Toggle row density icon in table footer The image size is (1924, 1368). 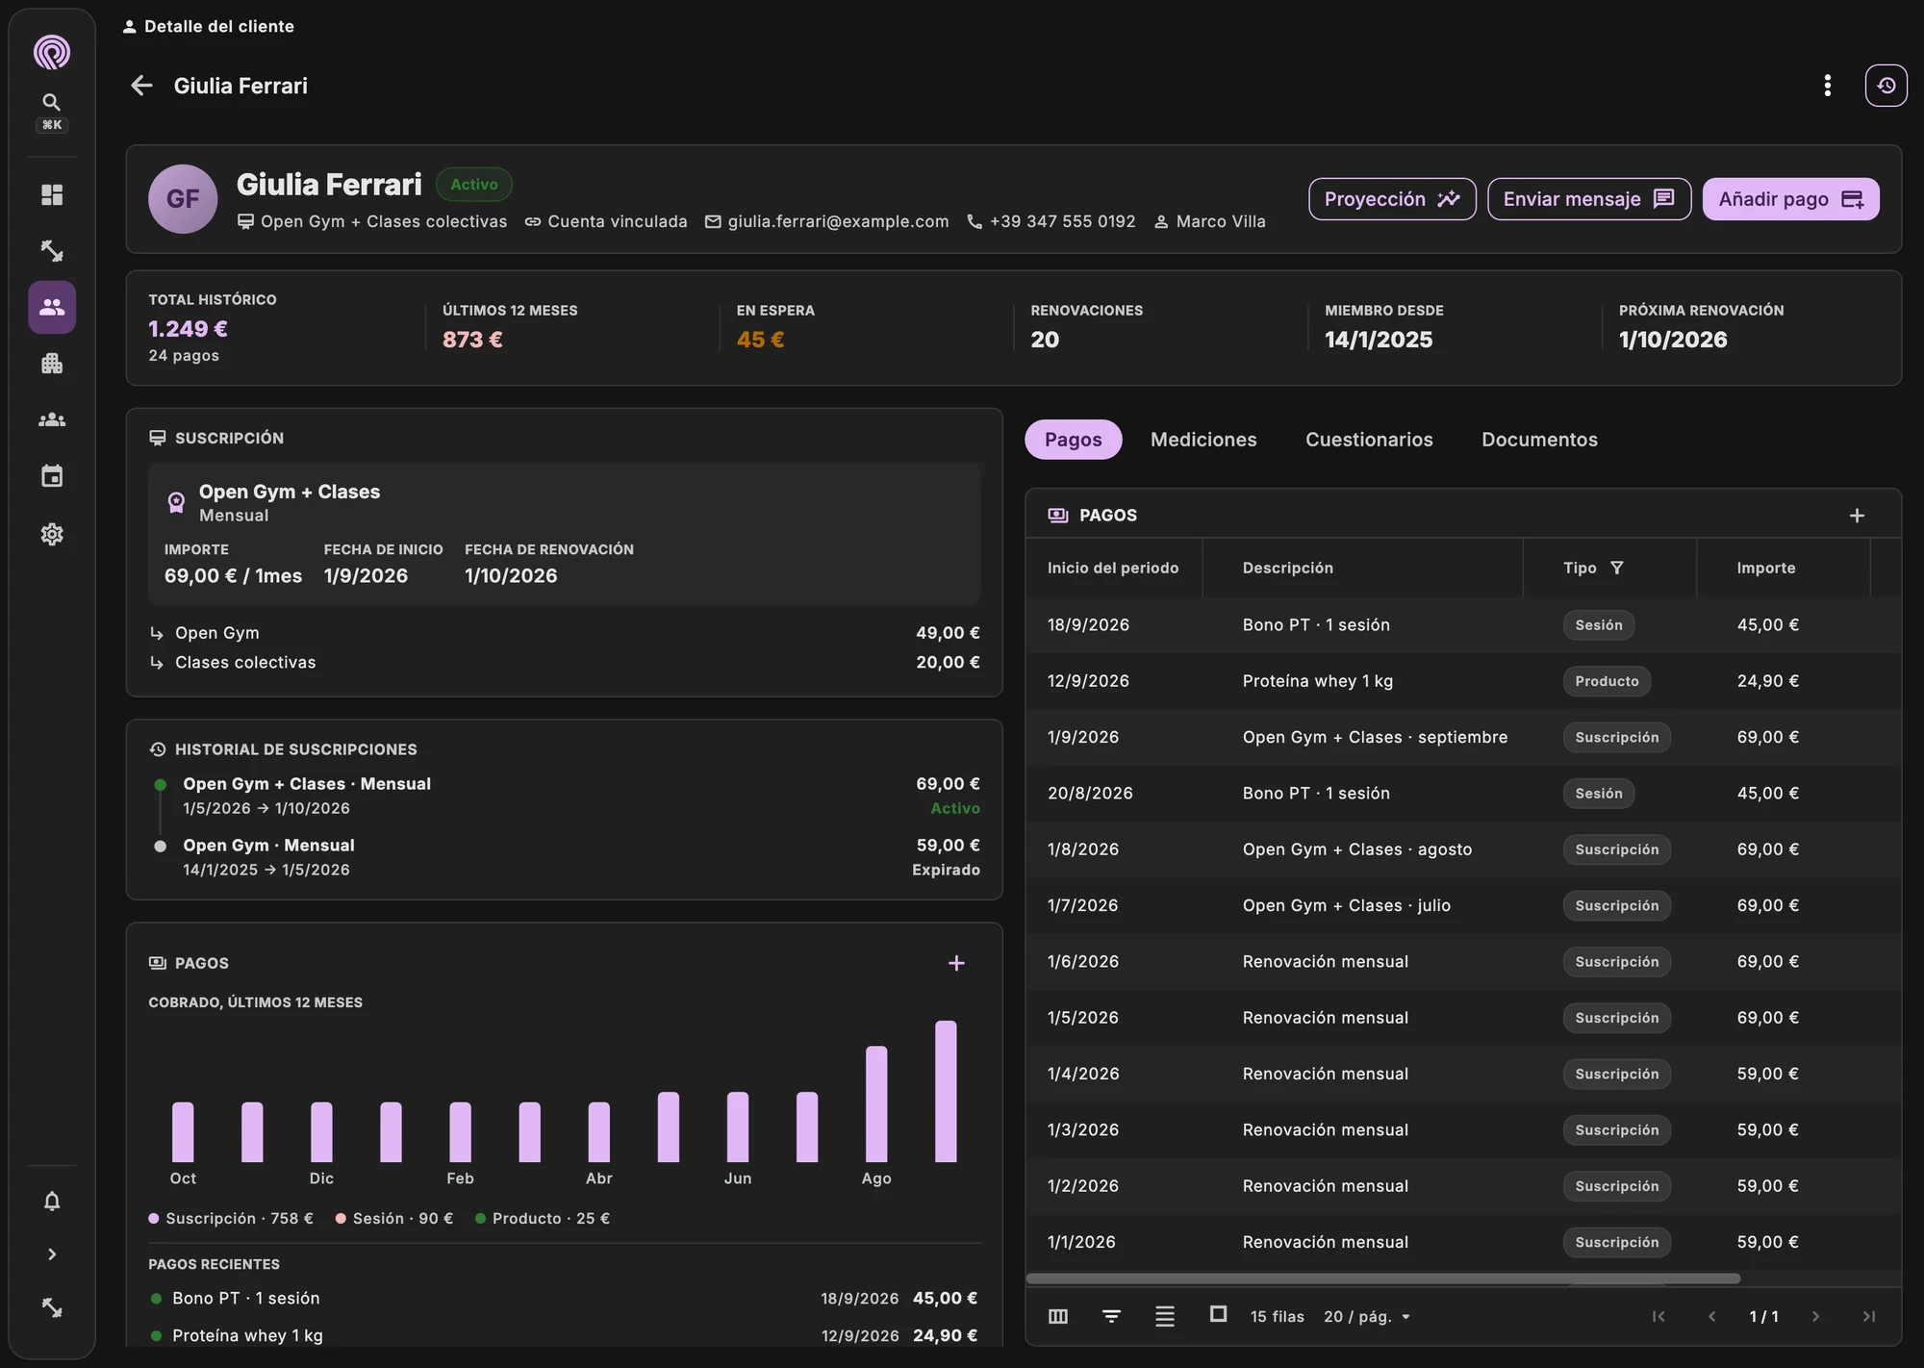1165,1316
